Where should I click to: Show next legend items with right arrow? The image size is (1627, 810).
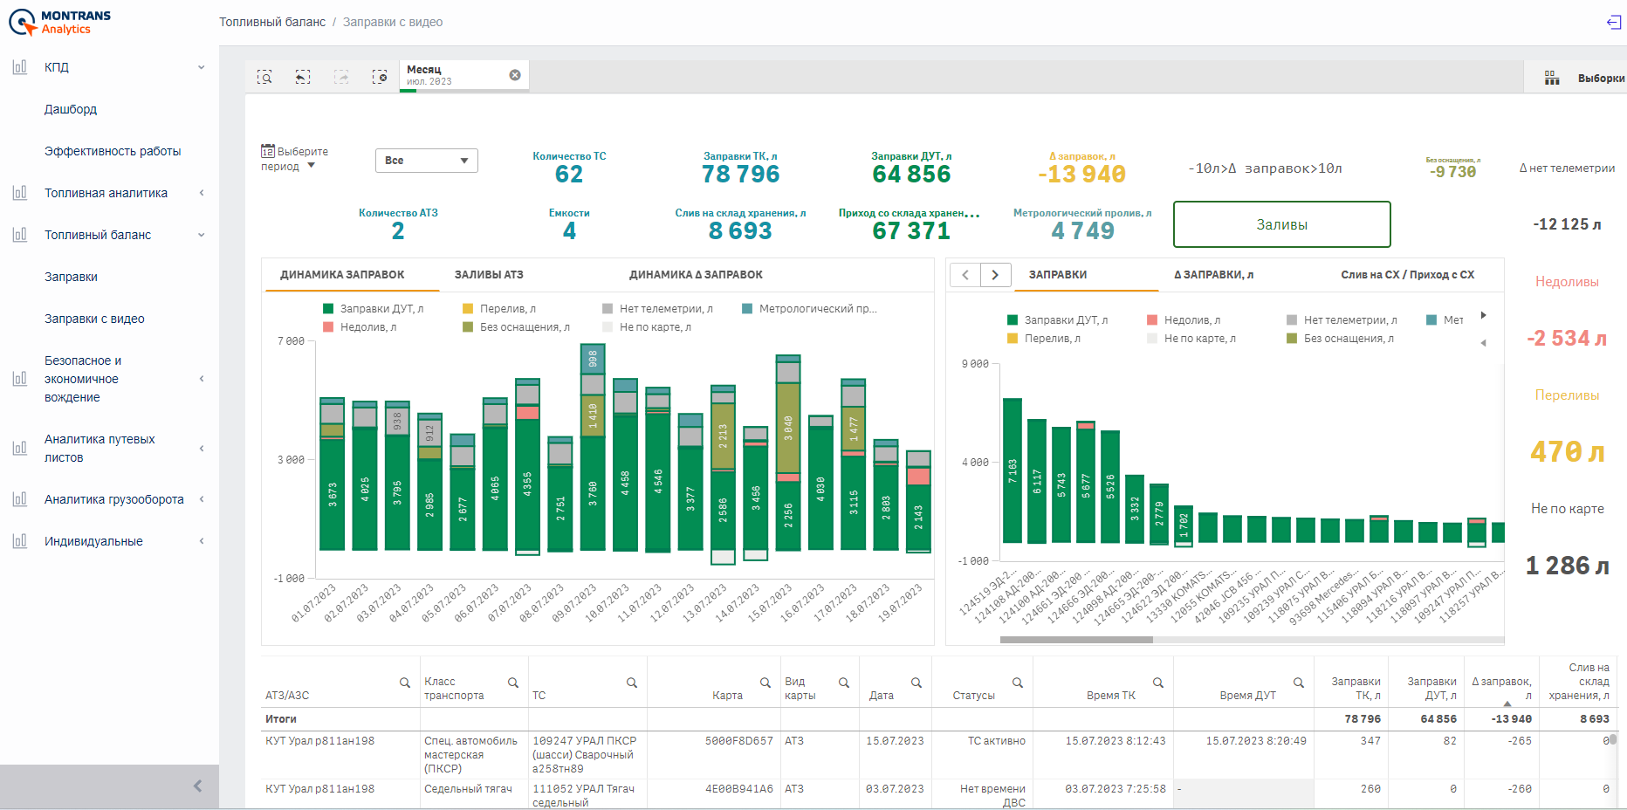point(1483,315)
